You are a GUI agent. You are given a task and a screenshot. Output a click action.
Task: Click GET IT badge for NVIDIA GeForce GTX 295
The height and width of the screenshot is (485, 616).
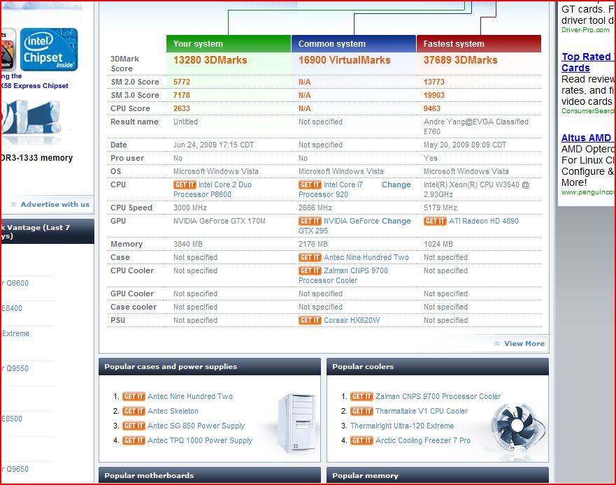310,221
